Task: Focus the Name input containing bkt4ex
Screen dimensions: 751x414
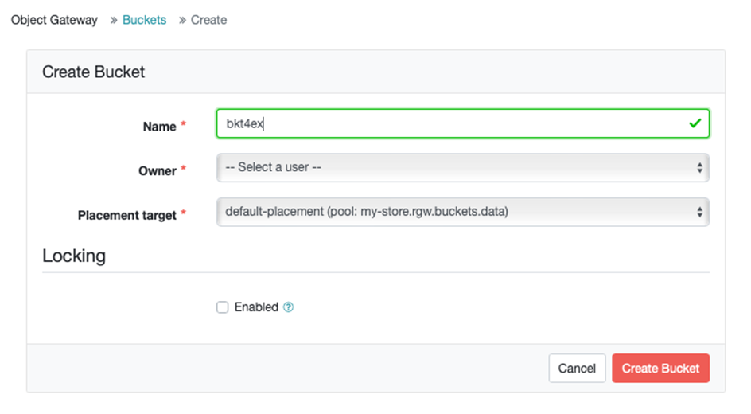Action: pyautogui.click(x=463, y=123)
